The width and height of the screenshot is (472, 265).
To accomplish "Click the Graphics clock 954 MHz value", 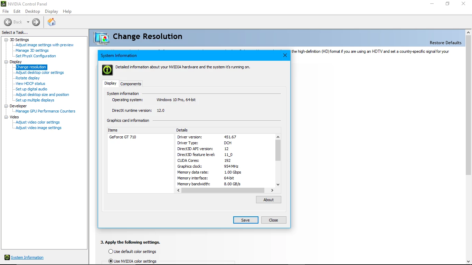I will (231, 166).
